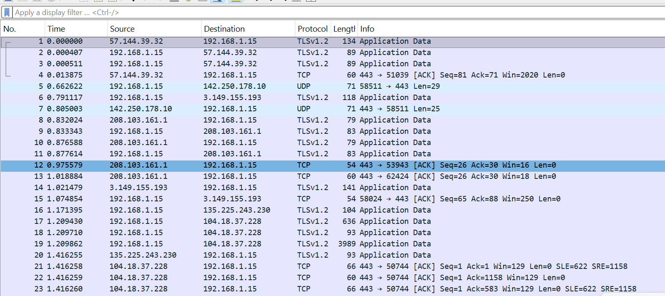Click source 142.250.178.10 in packet 7
665x296 pixels.
(141, 109)
